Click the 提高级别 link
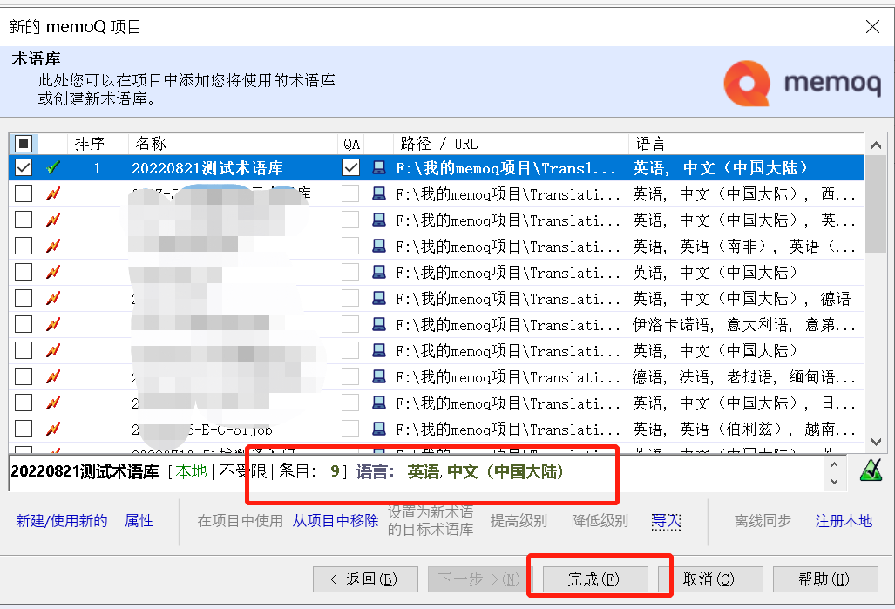The height and width of the screenshot is (609, 895). (x=519, y=520)
